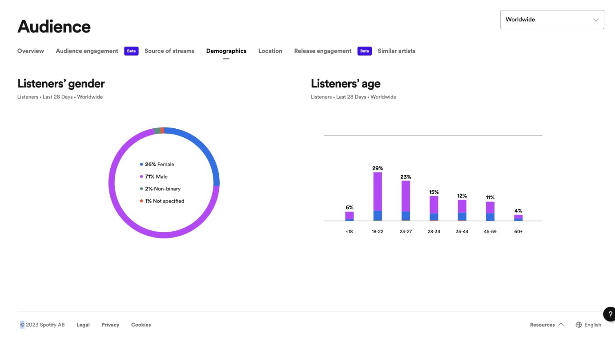Click the help question mark icon
The image size is (615, 337).
(x=610, y=314)
